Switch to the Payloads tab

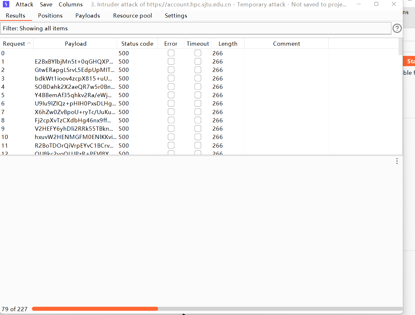click(88, 16)
